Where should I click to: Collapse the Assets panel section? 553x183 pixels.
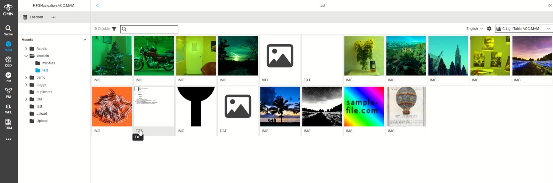tap(85, 40)
